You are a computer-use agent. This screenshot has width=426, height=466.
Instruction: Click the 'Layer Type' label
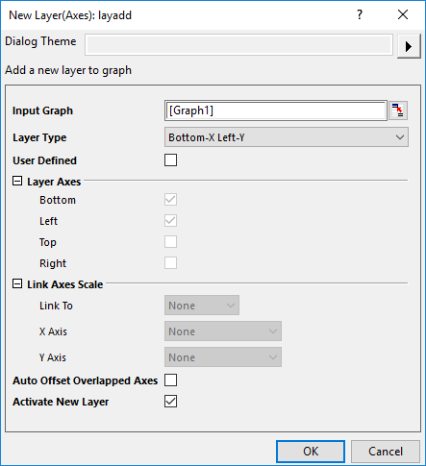(x=39, y=137)
